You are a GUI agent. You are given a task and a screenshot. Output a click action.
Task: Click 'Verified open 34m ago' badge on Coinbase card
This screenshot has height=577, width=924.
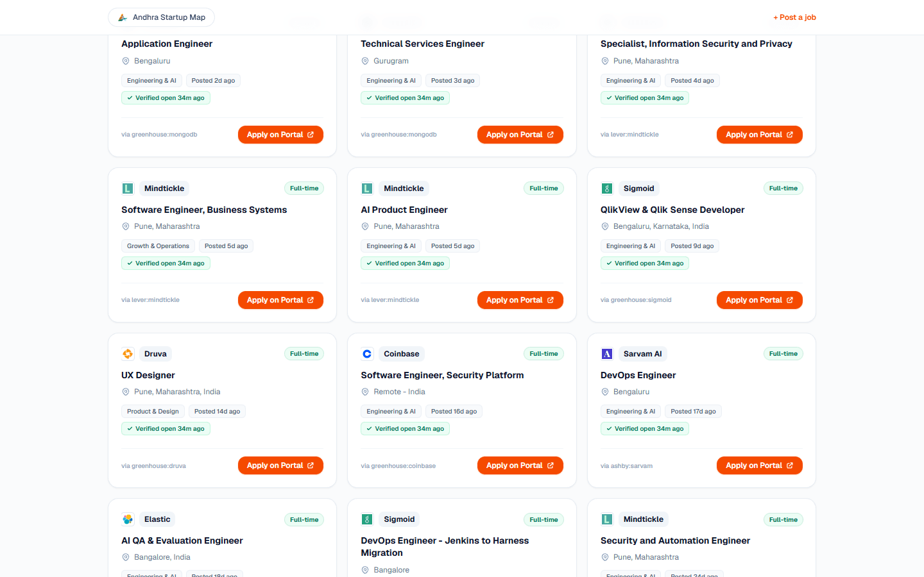(405, 429)
